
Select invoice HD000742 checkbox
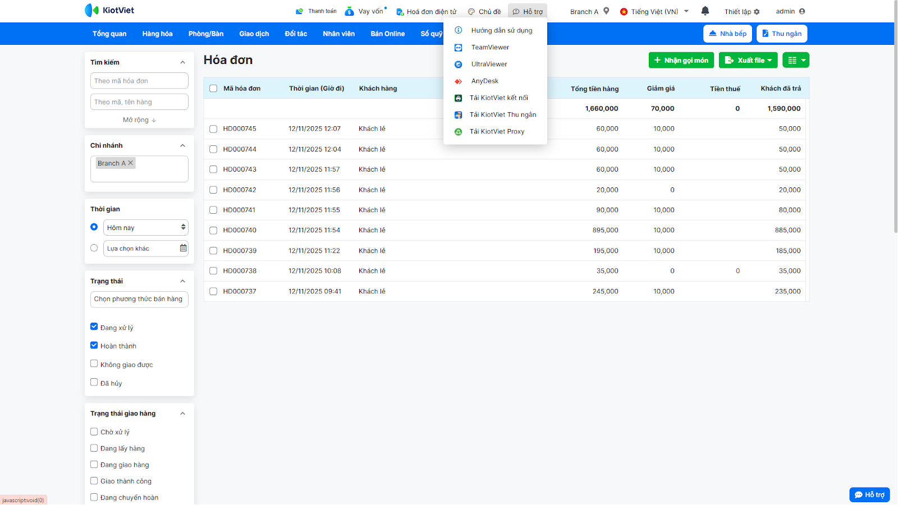213,190
